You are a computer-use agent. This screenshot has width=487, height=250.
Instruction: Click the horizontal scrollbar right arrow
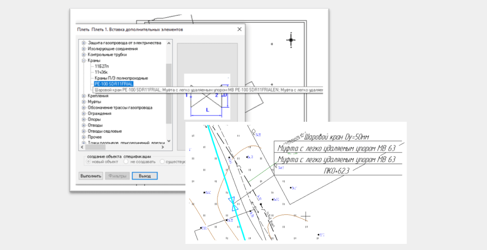click(162, 147)
